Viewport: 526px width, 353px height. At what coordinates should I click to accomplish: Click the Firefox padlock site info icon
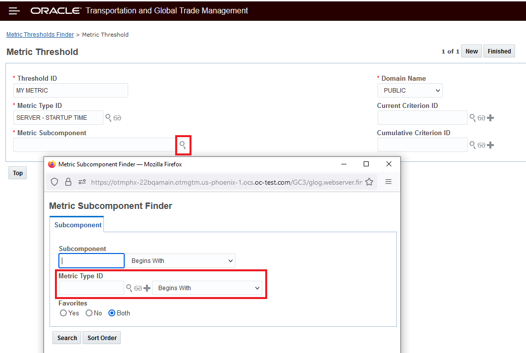point(68,182)
